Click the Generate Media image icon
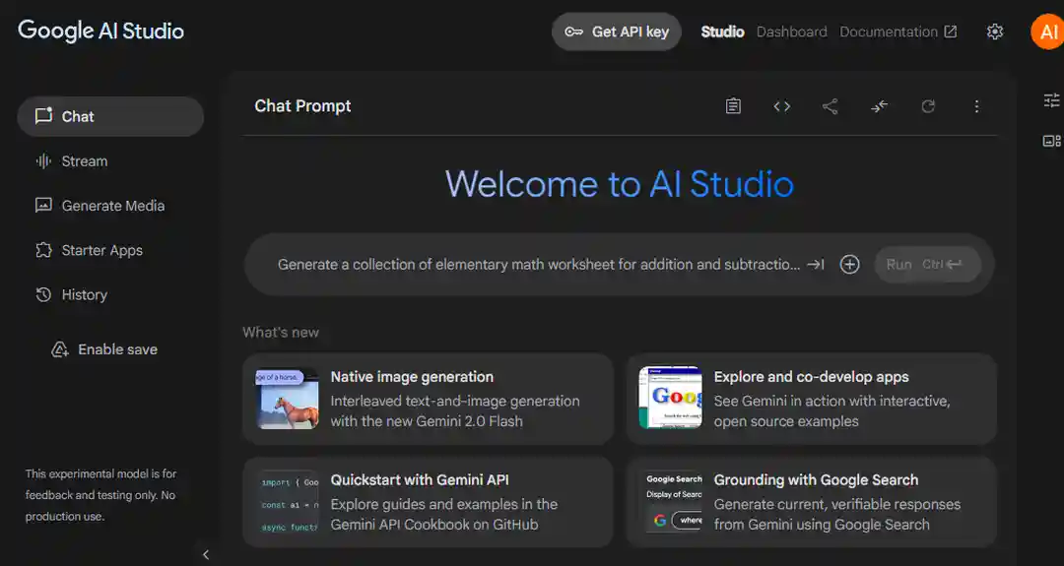1064x566 pixels. click(43, 205)
